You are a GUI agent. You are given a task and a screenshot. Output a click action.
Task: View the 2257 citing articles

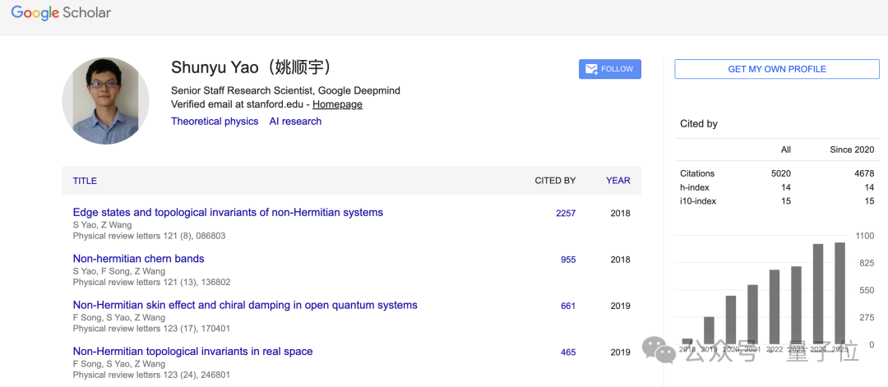(x=566, y=214)
